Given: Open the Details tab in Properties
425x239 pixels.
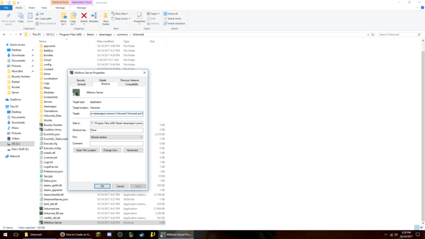Looking at the screenshot, I should (x=103, y=80).
